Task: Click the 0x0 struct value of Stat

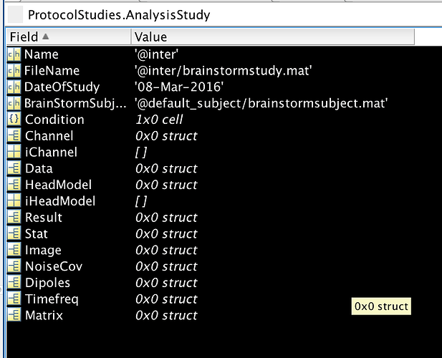Action: click(166, 234)
